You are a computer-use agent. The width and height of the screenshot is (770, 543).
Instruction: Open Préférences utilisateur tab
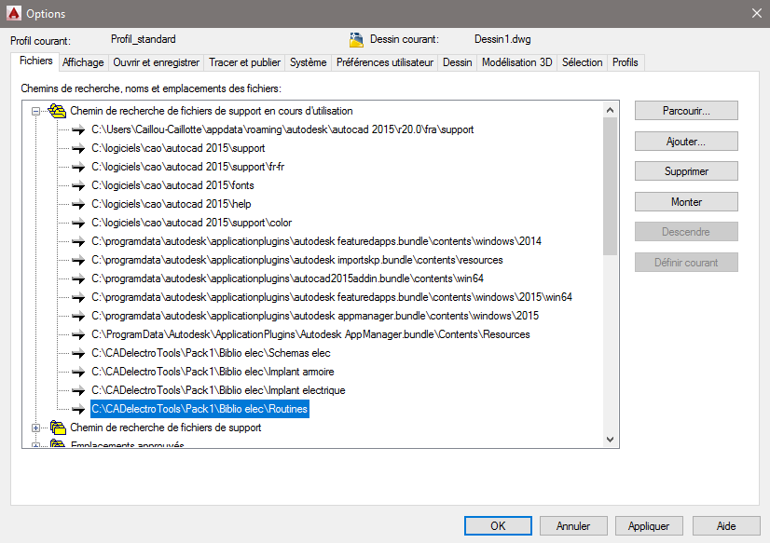(x=384, y=62)
